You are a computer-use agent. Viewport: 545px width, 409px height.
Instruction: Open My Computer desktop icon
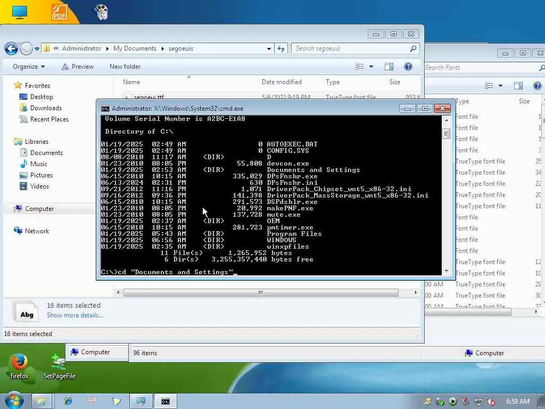pos(20,12)
